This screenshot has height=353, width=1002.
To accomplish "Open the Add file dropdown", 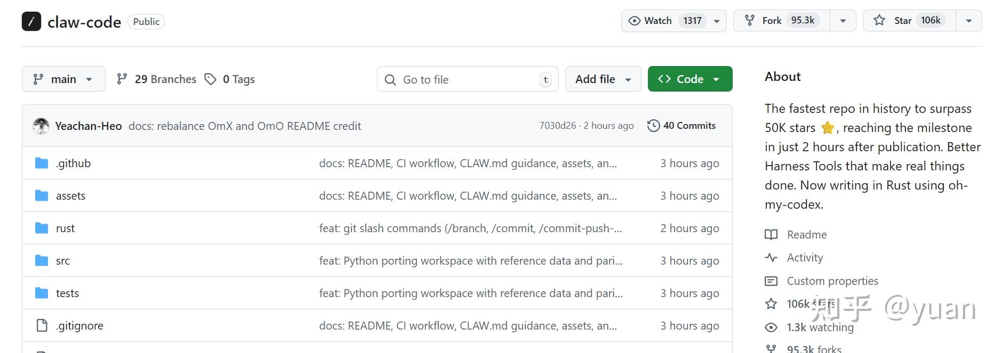I will (x=603, y=79).
